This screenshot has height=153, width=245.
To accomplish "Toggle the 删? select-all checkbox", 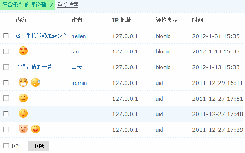I will [6, 146].
